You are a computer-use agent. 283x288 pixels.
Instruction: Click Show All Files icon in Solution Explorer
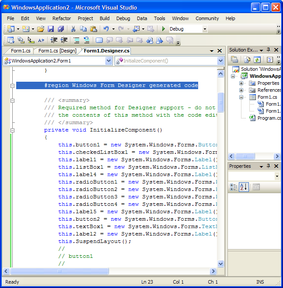click(247, 59)
